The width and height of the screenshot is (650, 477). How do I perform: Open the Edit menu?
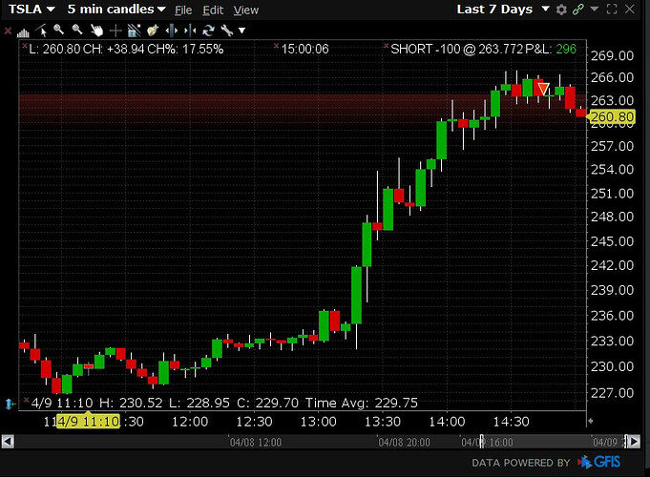tap(213, 10)
